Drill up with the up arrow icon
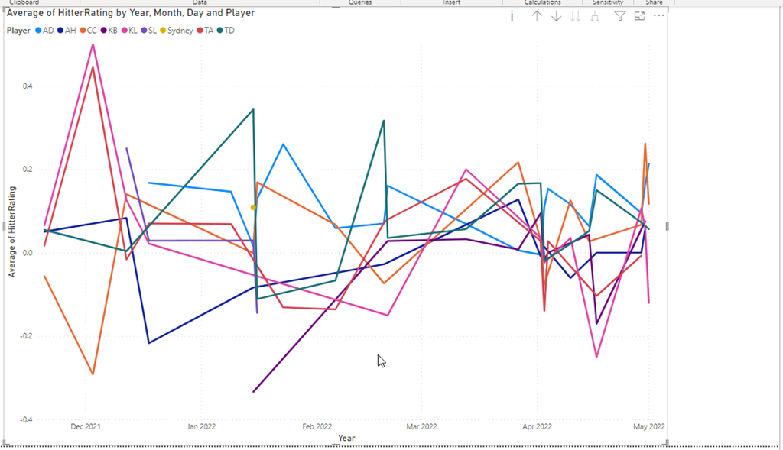783x450 pixels. (x=537, y=16)
